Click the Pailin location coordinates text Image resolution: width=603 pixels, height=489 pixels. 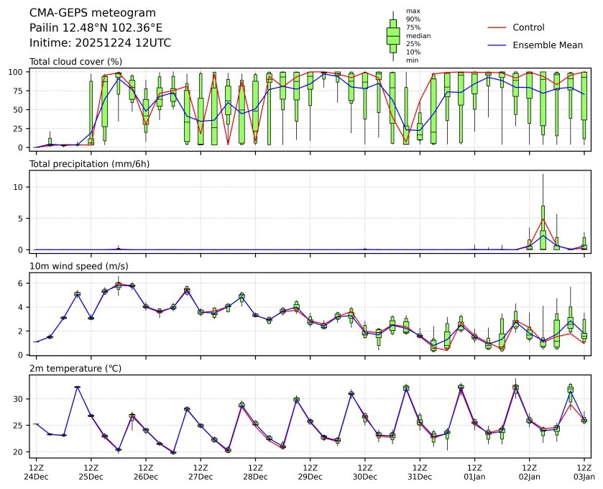(x=96, y=27)
